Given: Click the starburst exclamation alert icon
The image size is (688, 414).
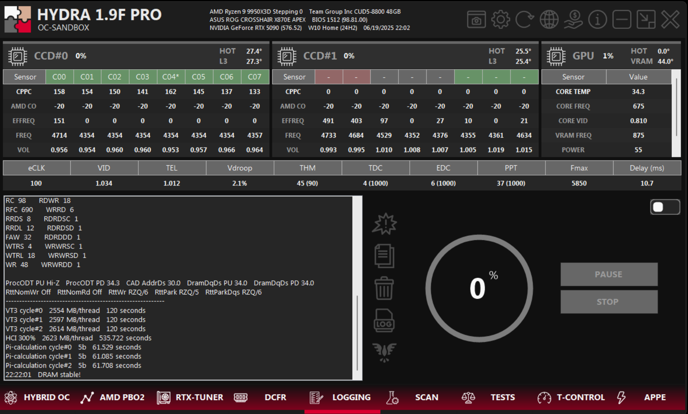Looking at the screenshot, I should coord(384,224).
